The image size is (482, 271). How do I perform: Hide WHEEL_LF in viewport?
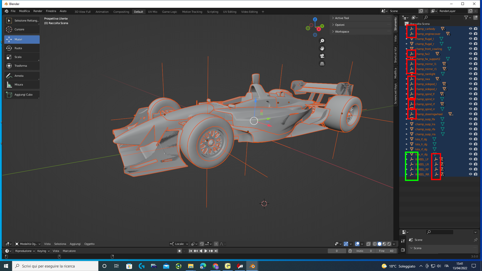point(470,159)
